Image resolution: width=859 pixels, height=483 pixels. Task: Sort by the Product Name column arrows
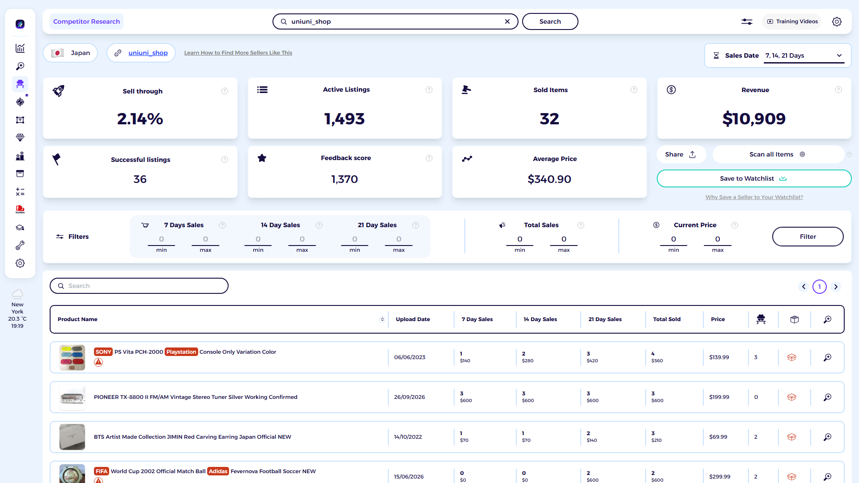(x=382, y=319)
